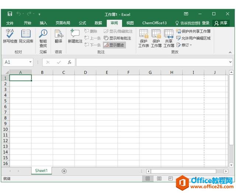Click 允许用户编辑区域 button
Viewport: 236px width, 193px height.
(193, 38)
